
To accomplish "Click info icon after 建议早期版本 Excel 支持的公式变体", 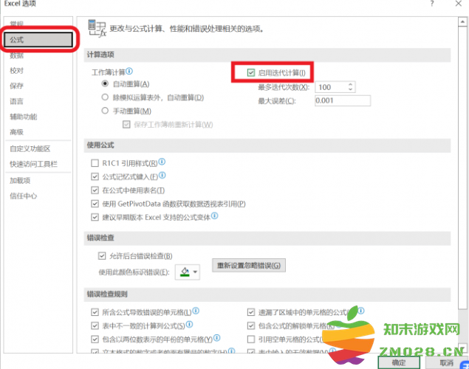I will (x=215, y=216).
